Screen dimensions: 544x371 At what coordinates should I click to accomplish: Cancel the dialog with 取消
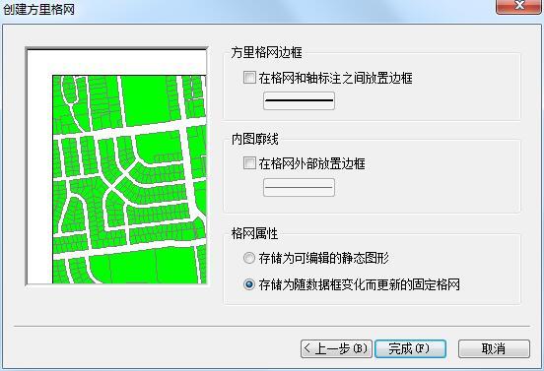coord(494,348)
